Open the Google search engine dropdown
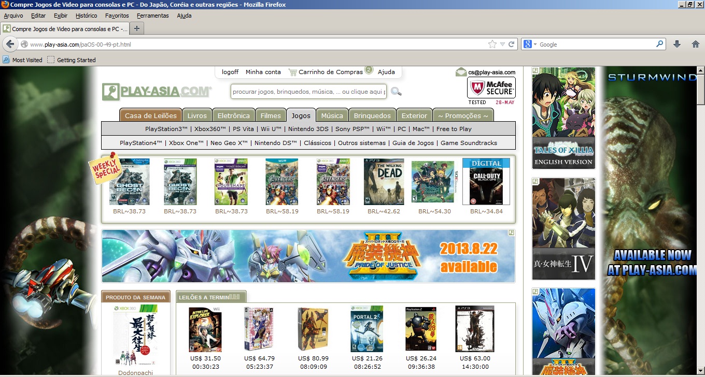 pyautogui.click(x=530, y=45)
